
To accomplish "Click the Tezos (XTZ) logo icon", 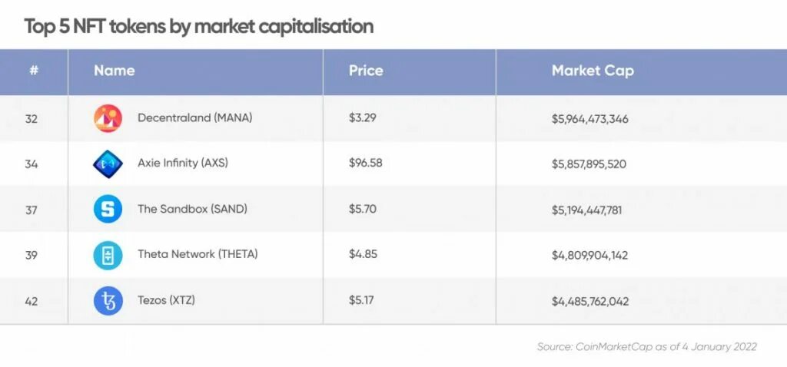I will coord(108,300).
